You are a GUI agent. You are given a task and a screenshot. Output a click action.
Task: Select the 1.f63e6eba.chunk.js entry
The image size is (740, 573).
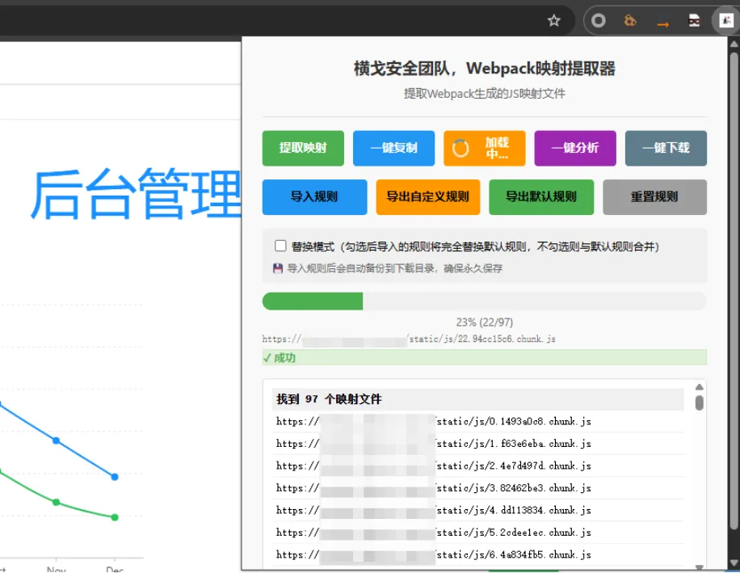click(478, 444)
